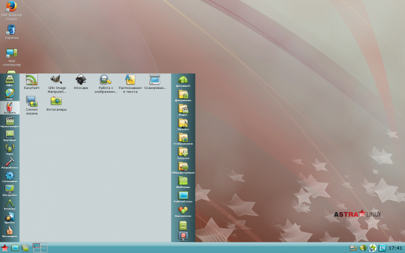The height and width of the screenshot is (253, 405).
Task: Toggle the EN keyboard layout indicator
Action: click(x=382, y=248)
